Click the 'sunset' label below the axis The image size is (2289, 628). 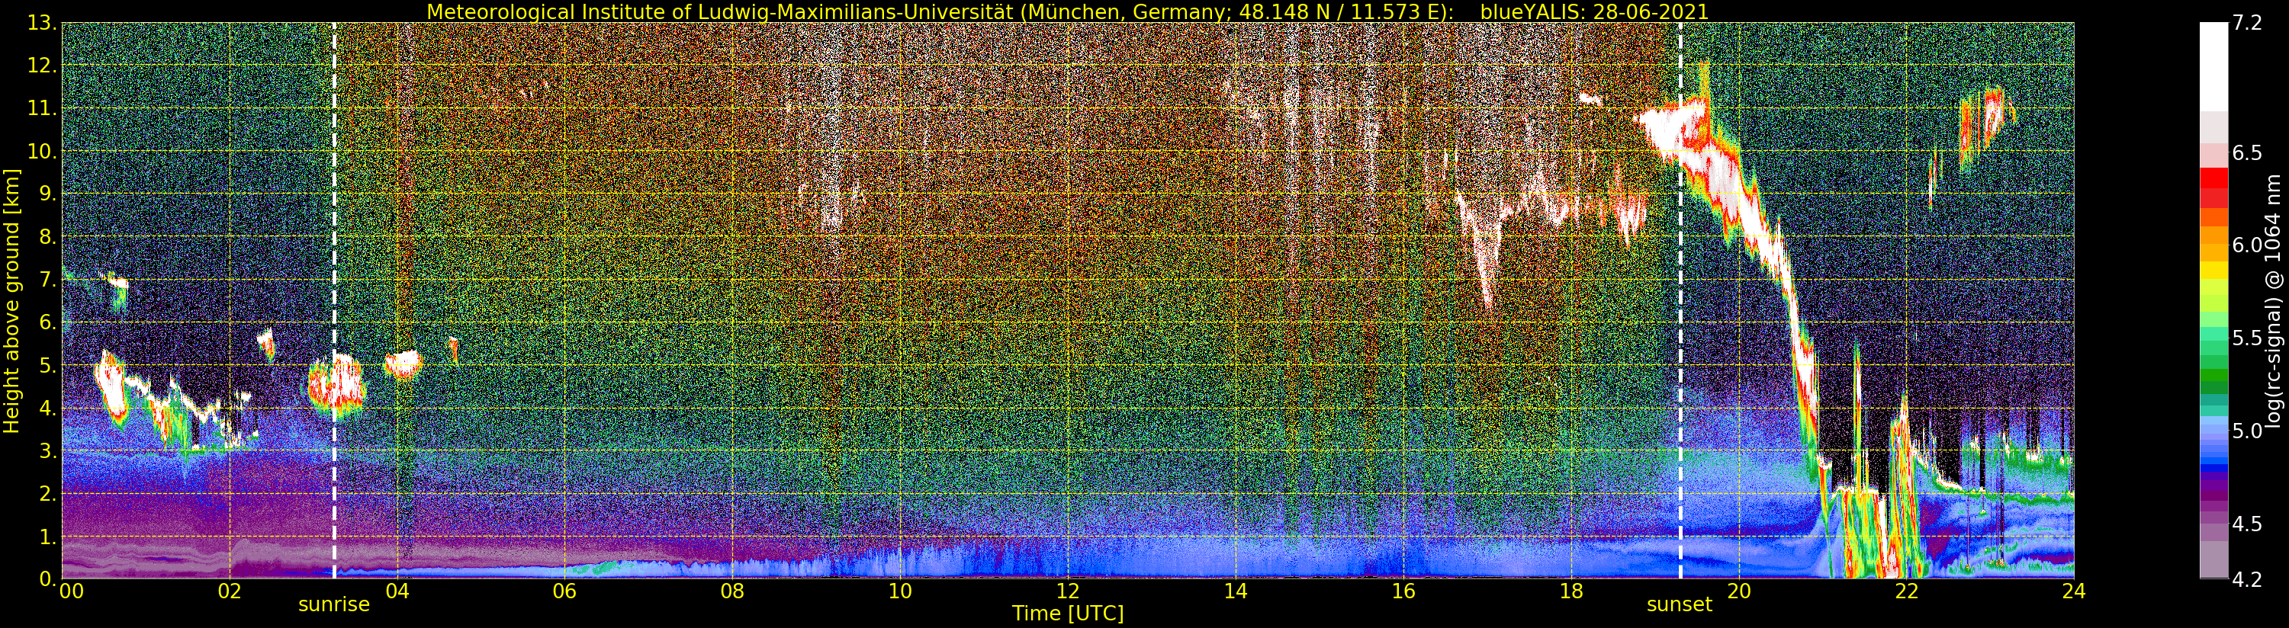click(x=1680, y=605)
